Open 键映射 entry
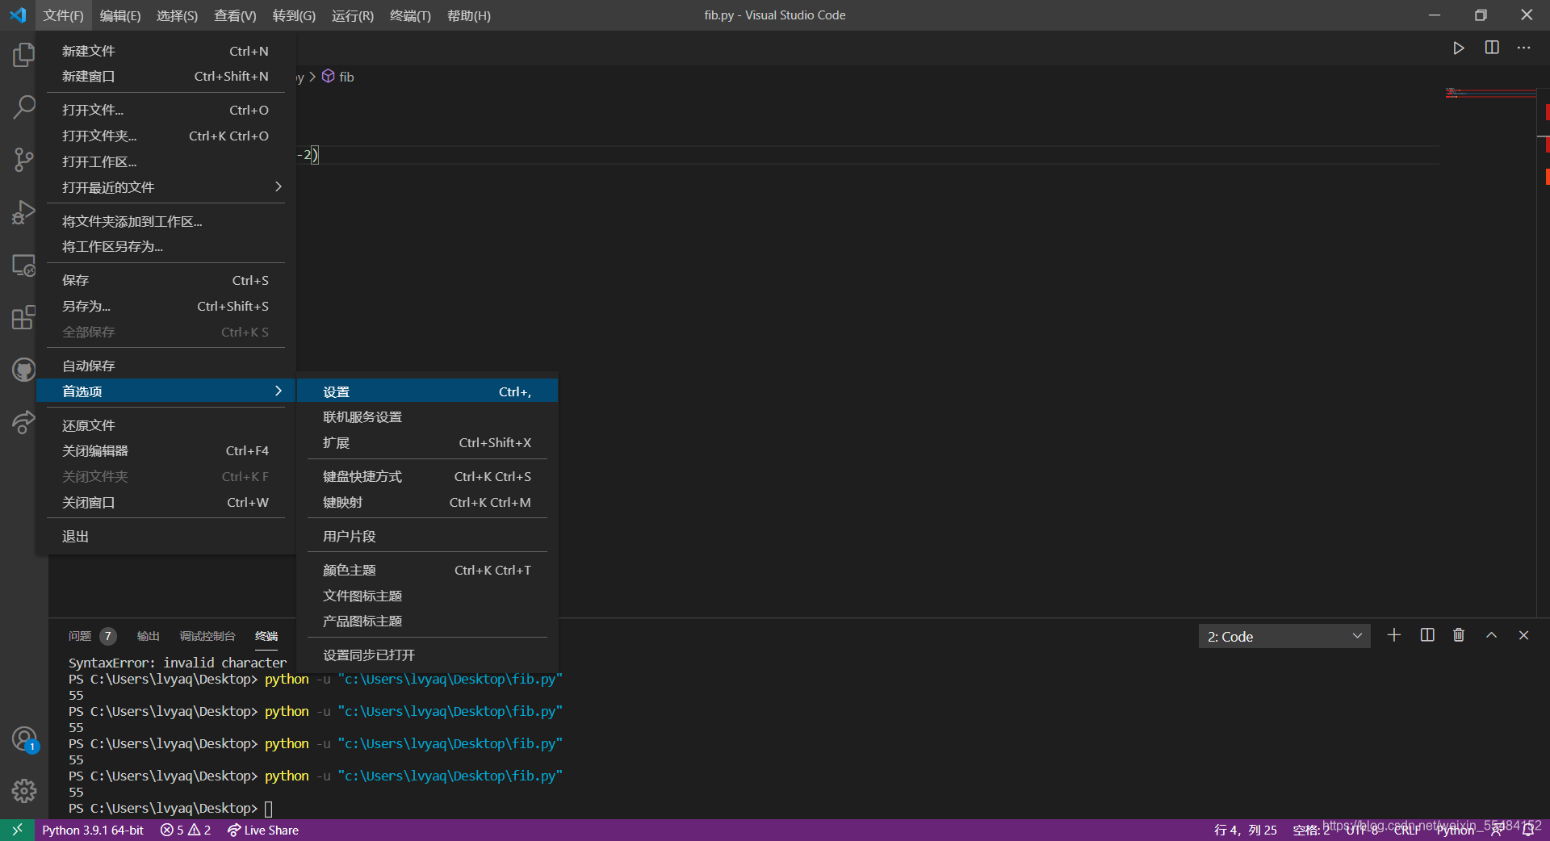The height and width of the screenshot is (841, 1550). click(x=427, y=502)
